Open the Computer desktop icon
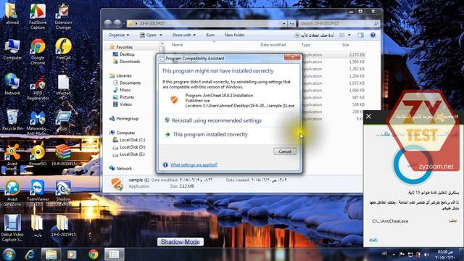This screenshot has width=464, height=261. tap(12, 50)
